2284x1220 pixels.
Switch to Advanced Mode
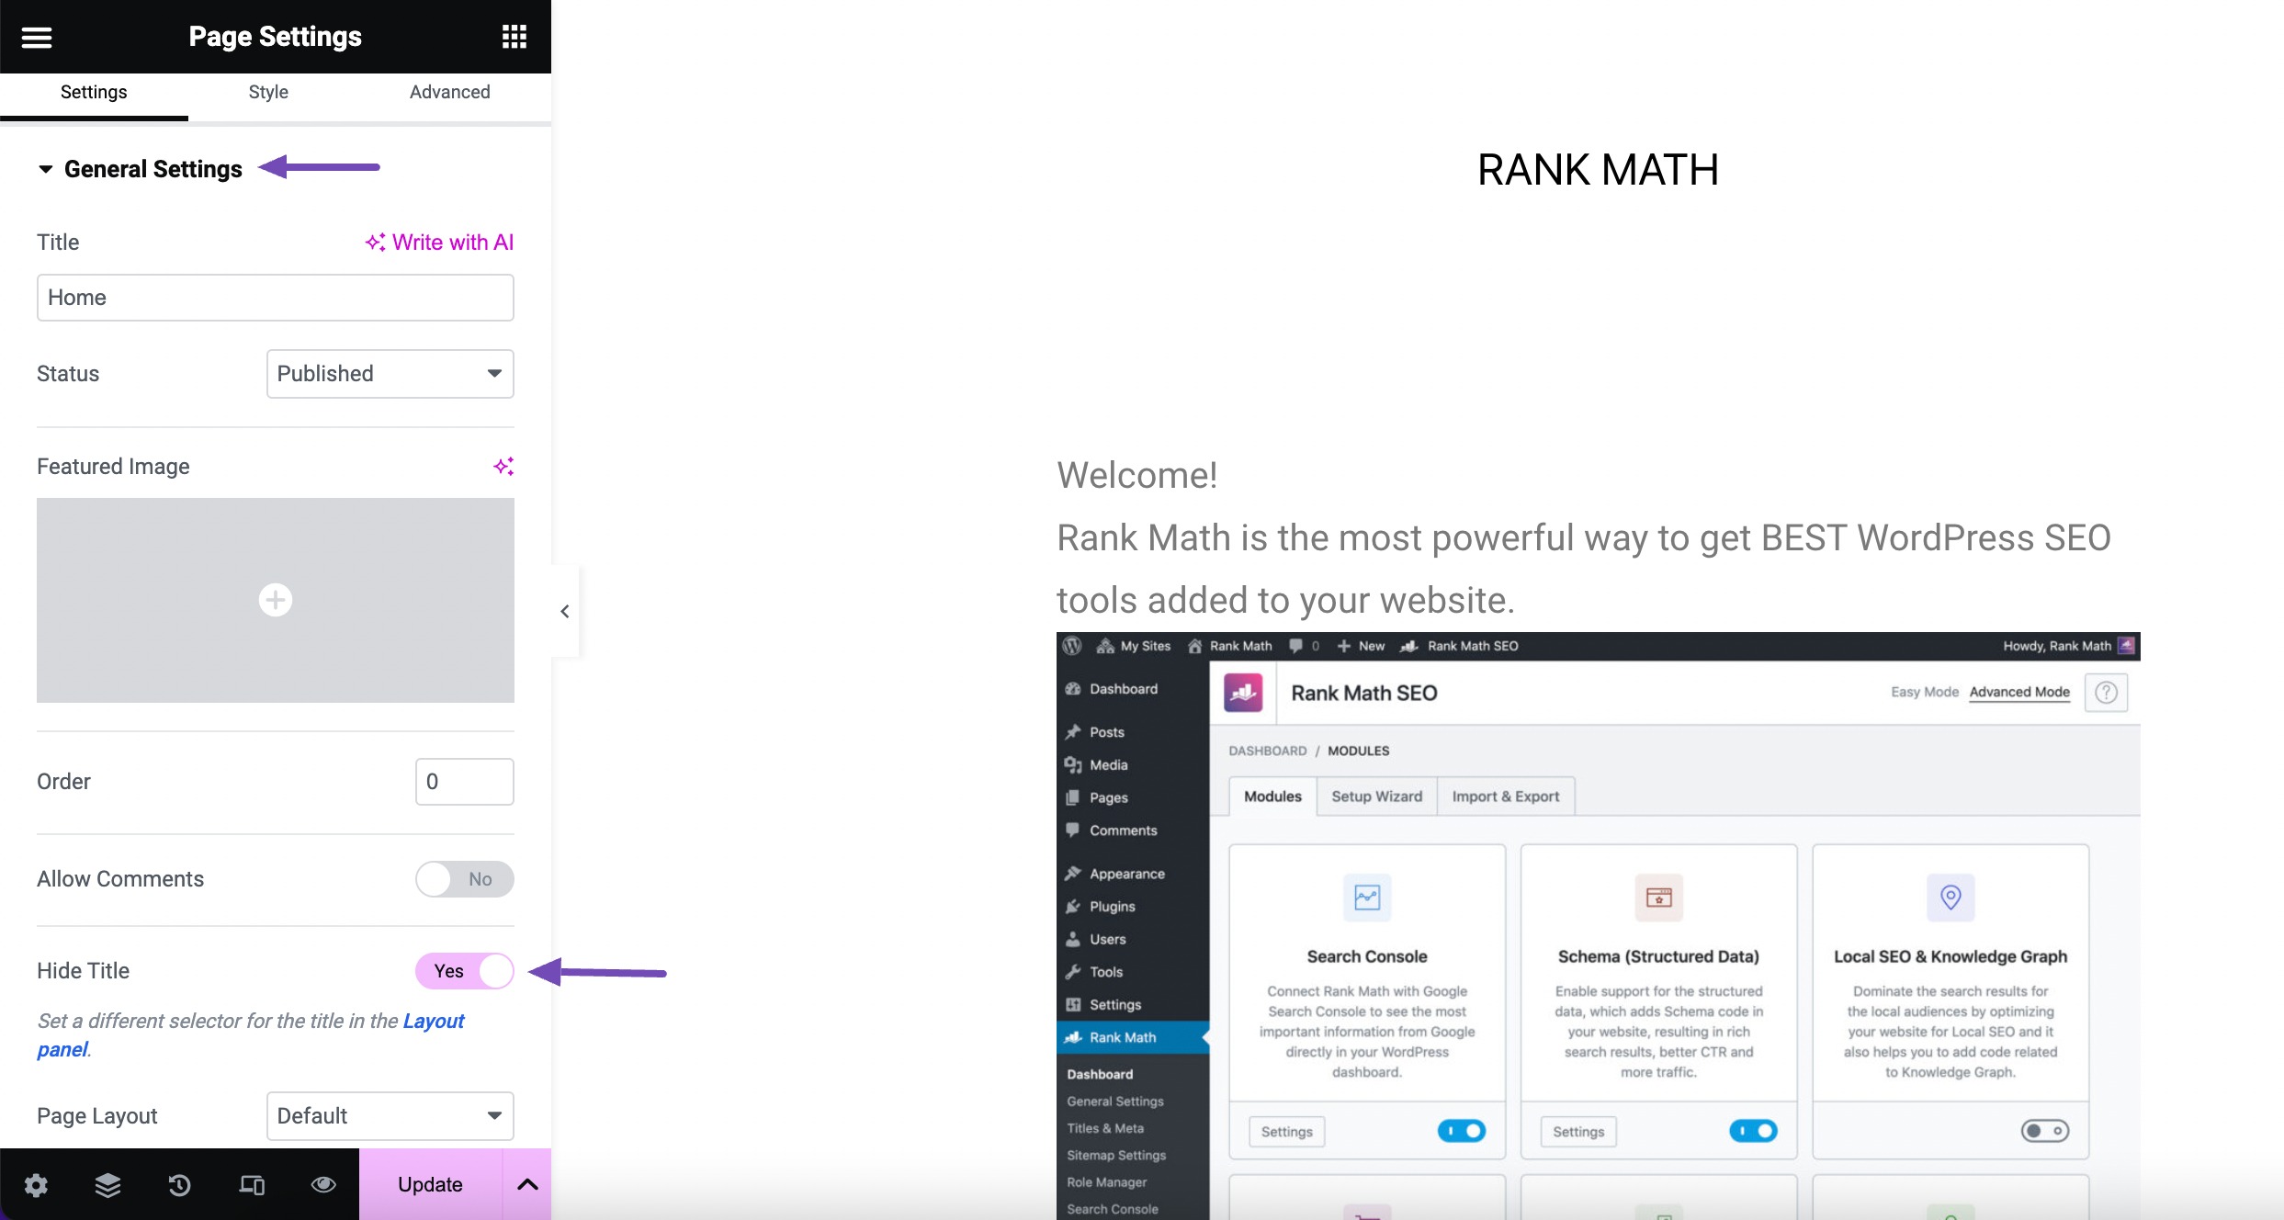pos(2019,693)
